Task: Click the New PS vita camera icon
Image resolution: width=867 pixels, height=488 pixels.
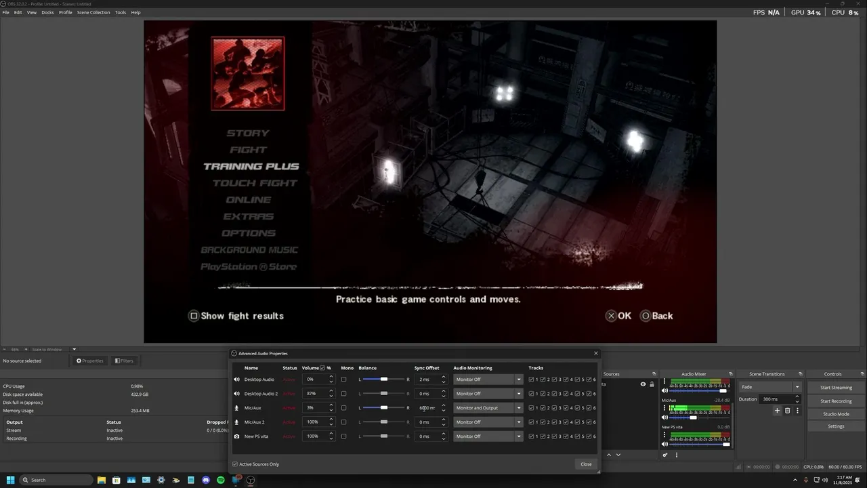Action: tap(236, 436)
